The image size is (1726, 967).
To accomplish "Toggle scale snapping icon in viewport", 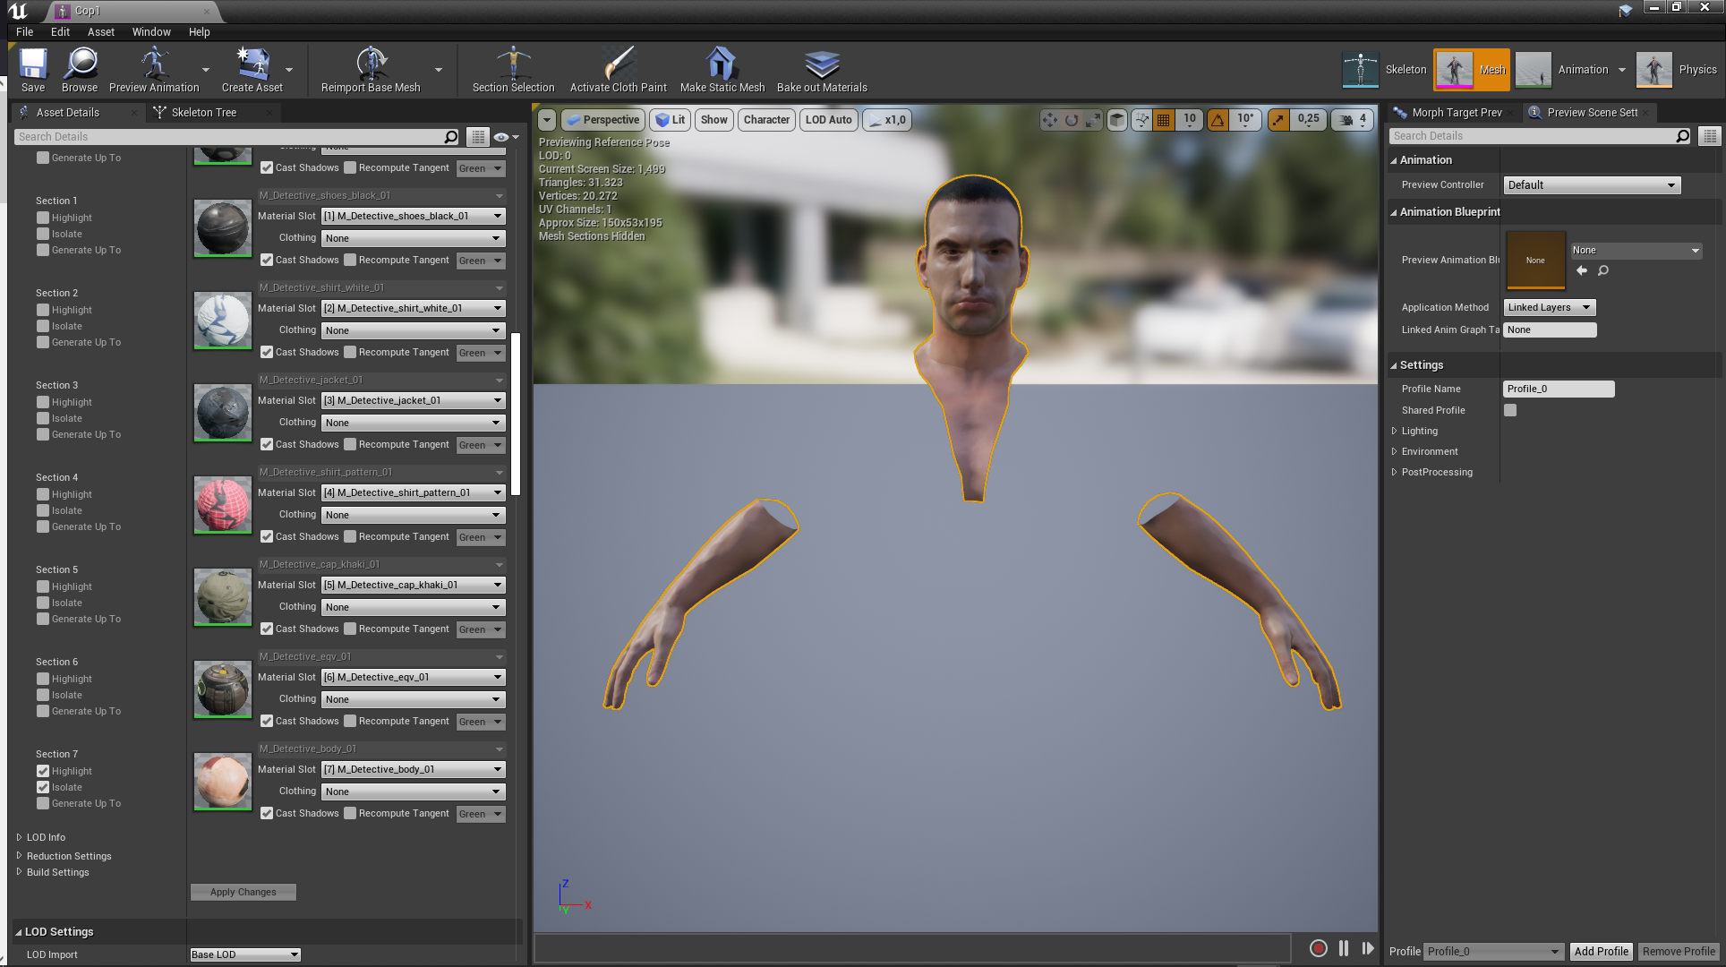I will [1279, 120].
